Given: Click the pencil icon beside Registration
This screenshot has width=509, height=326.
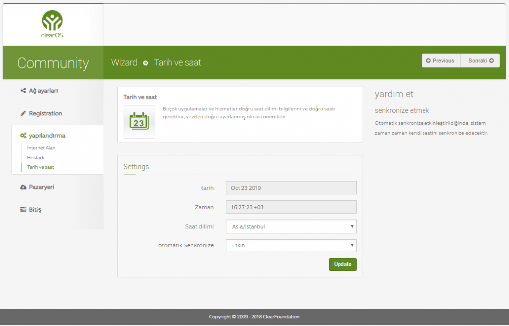Looking at the screenshot, I should point(23,114).
